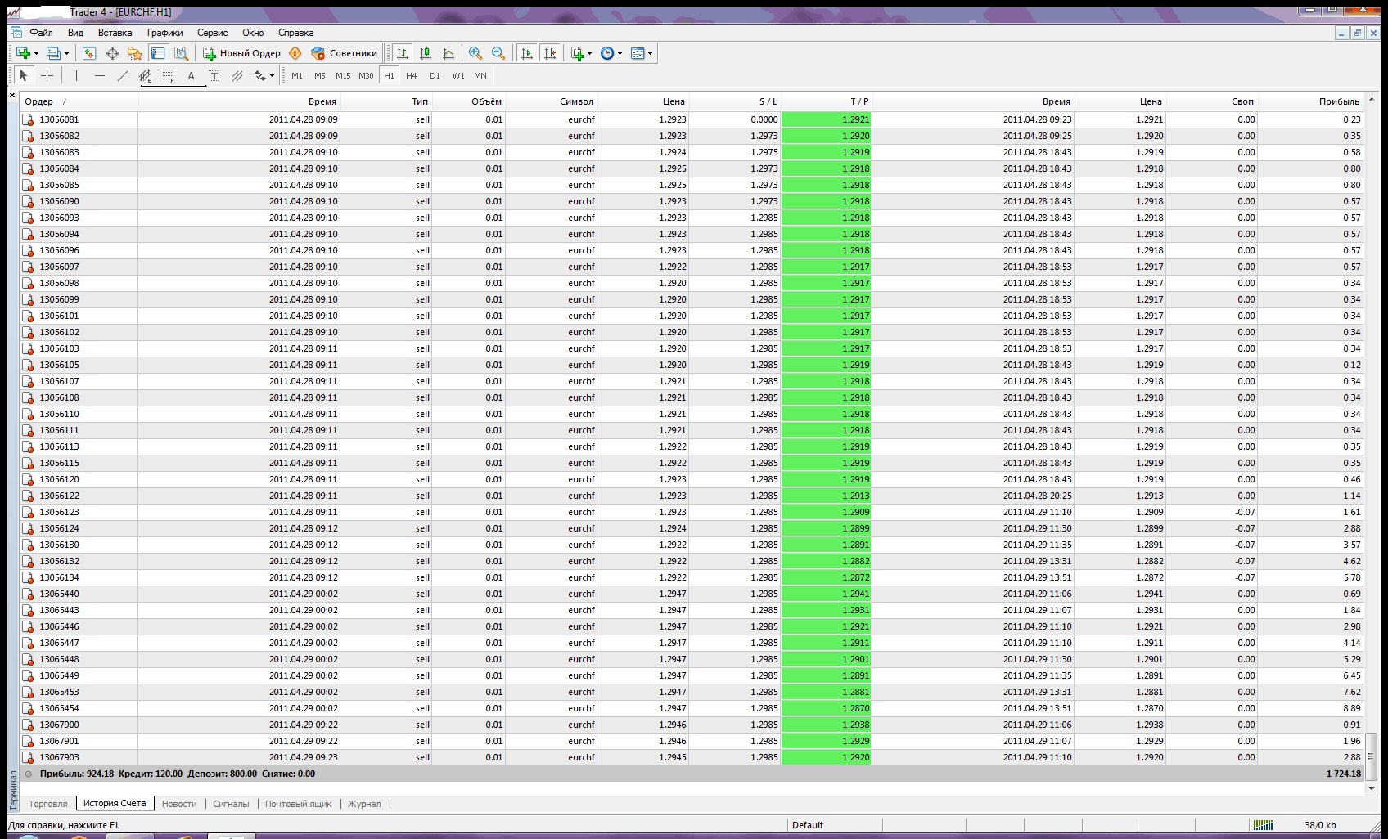Viewport: 1388px width, 839px height.
Task: Switch to the Журнал tab
Action: click(x=364, y=804)
